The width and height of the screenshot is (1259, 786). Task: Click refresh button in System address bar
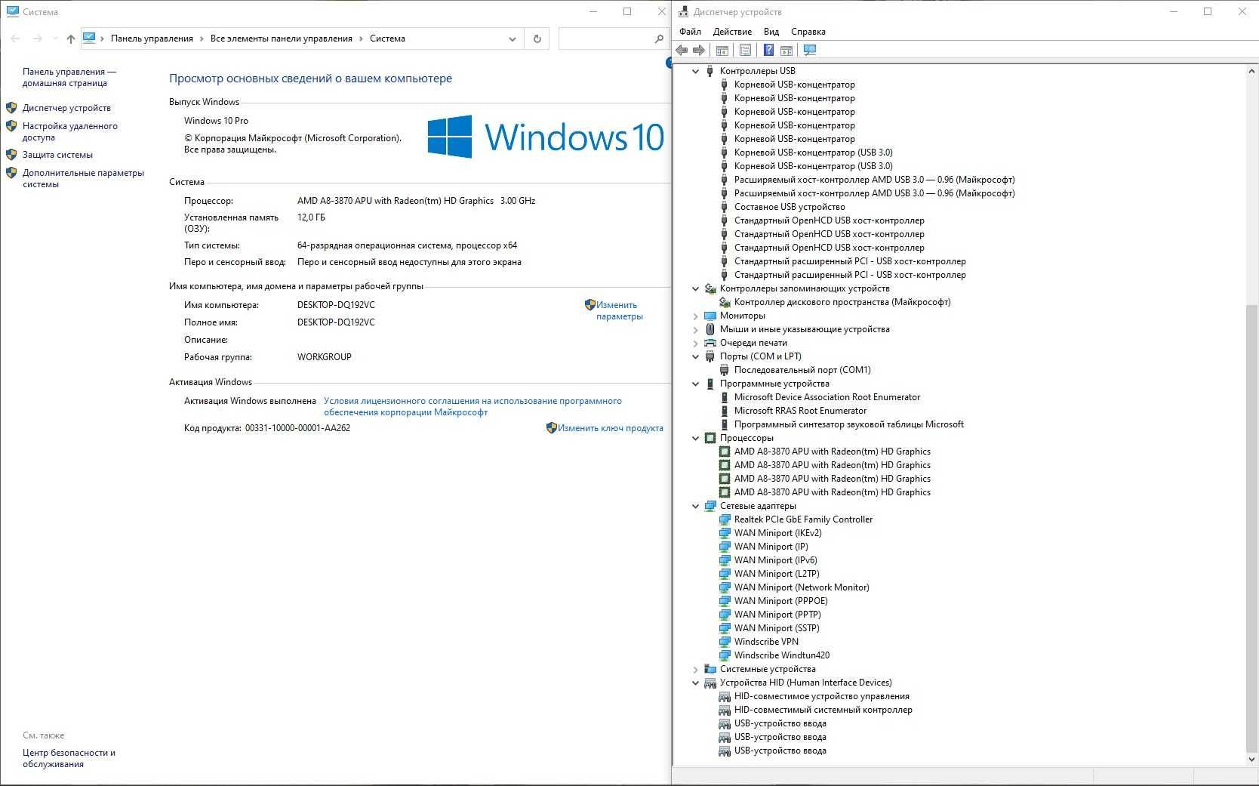pos(537,39)
